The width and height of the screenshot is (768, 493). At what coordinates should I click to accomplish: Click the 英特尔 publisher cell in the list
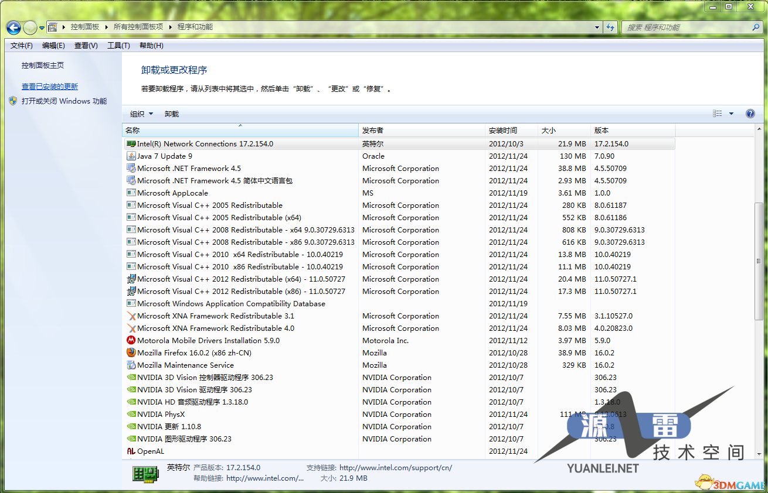[x=373, y=144]
